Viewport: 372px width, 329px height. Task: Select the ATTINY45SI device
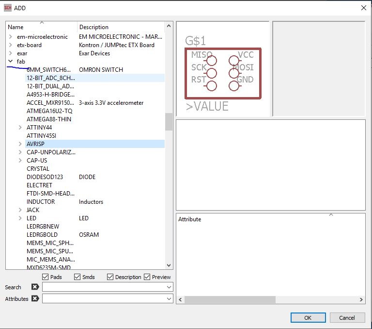click(x=42, y=136)
